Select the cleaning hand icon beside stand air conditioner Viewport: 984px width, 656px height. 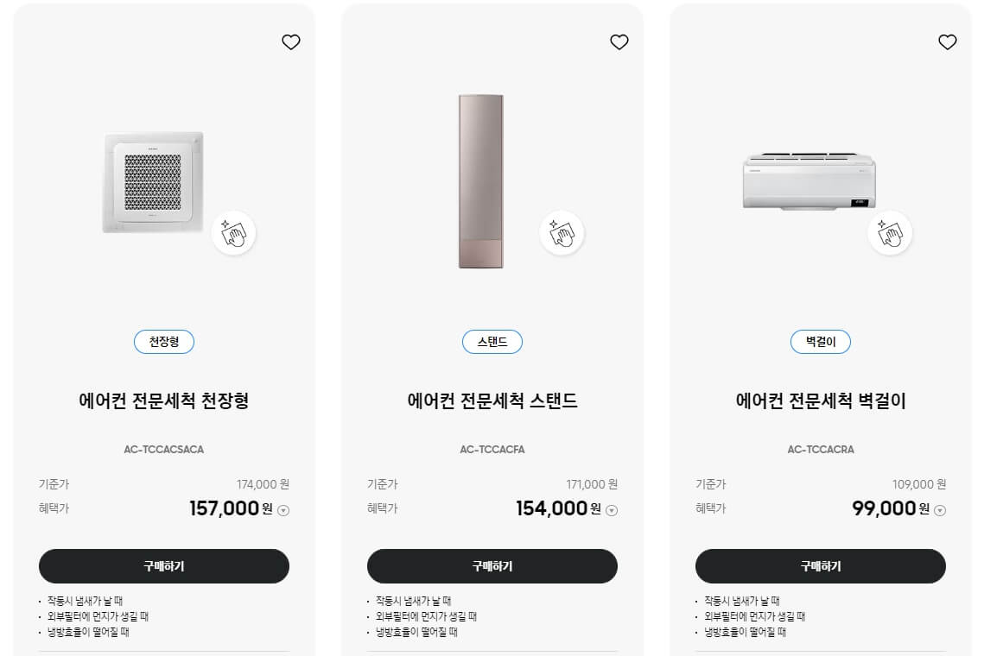[562, 232]
